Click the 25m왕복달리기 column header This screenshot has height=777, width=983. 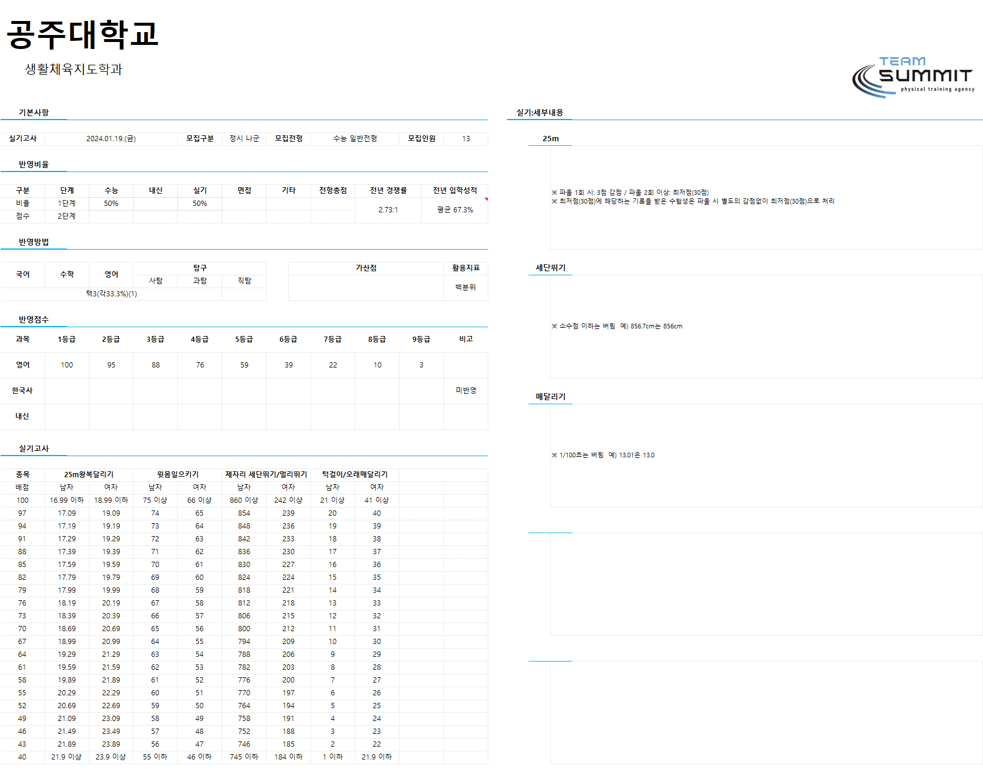(89, 475)
